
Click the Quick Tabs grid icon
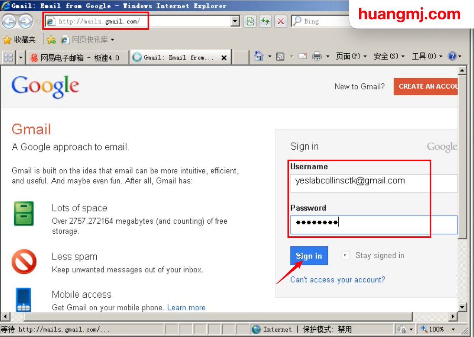point(8,58)
